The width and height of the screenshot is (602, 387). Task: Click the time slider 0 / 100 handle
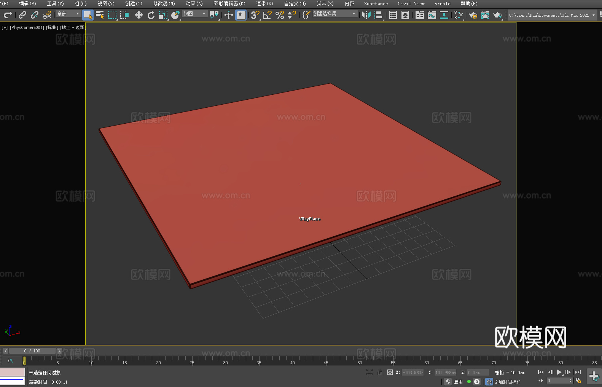click(x=32, y=351)
